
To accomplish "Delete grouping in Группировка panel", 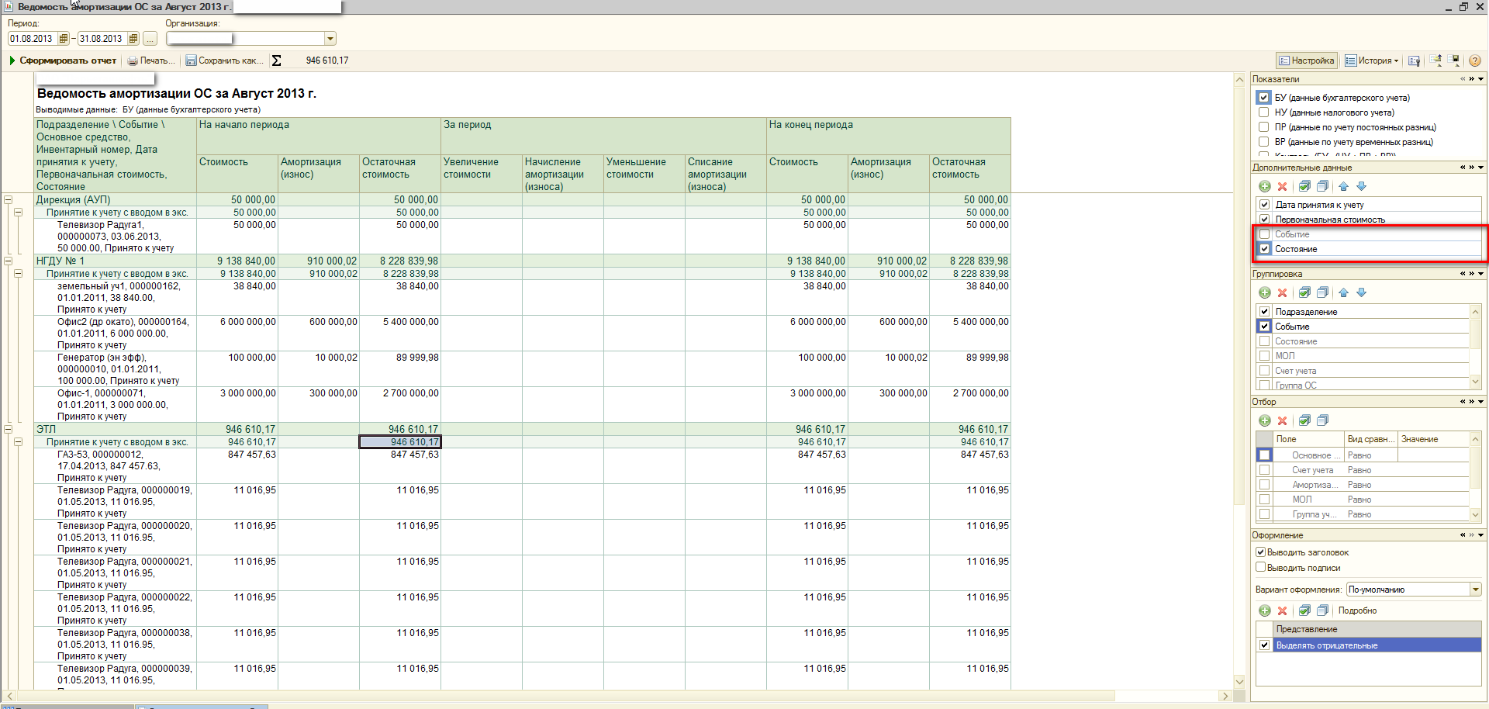I will point(1282,292).
